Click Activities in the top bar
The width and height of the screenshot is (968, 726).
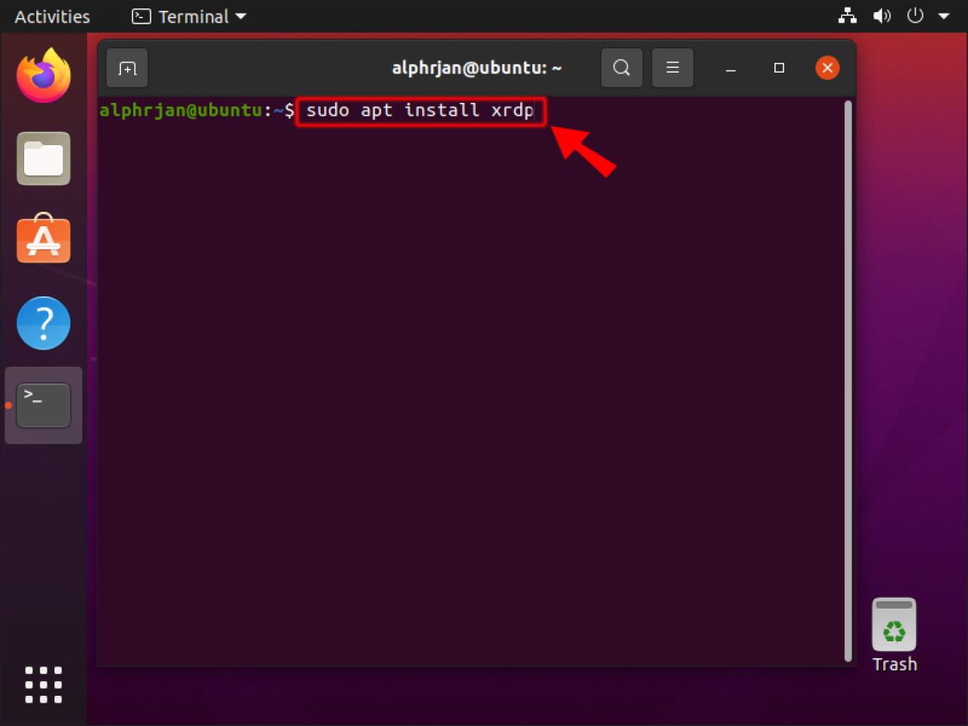(x=51, y=16)
